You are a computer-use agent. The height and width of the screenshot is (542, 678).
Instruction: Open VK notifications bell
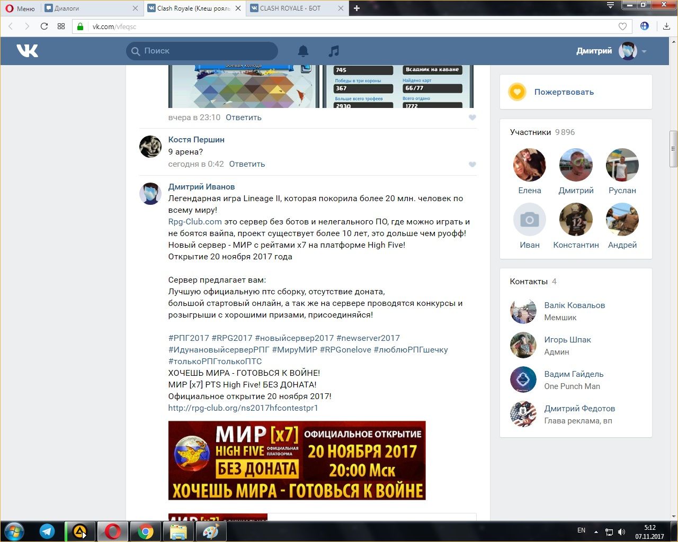[303, 51]
